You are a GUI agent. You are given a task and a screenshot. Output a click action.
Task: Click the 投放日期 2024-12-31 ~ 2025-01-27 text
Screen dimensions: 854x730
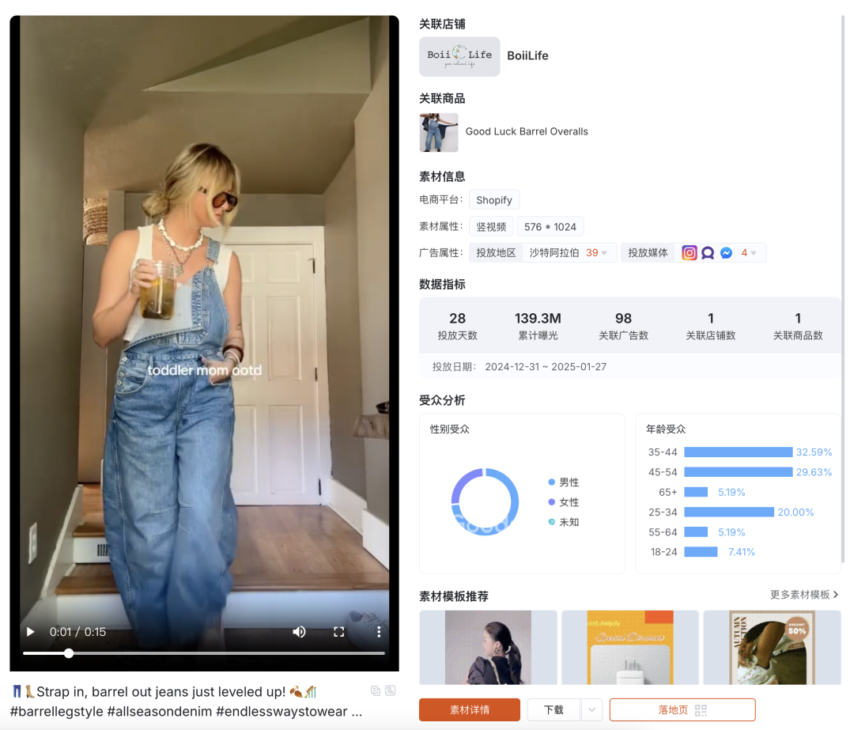[519, 367]
